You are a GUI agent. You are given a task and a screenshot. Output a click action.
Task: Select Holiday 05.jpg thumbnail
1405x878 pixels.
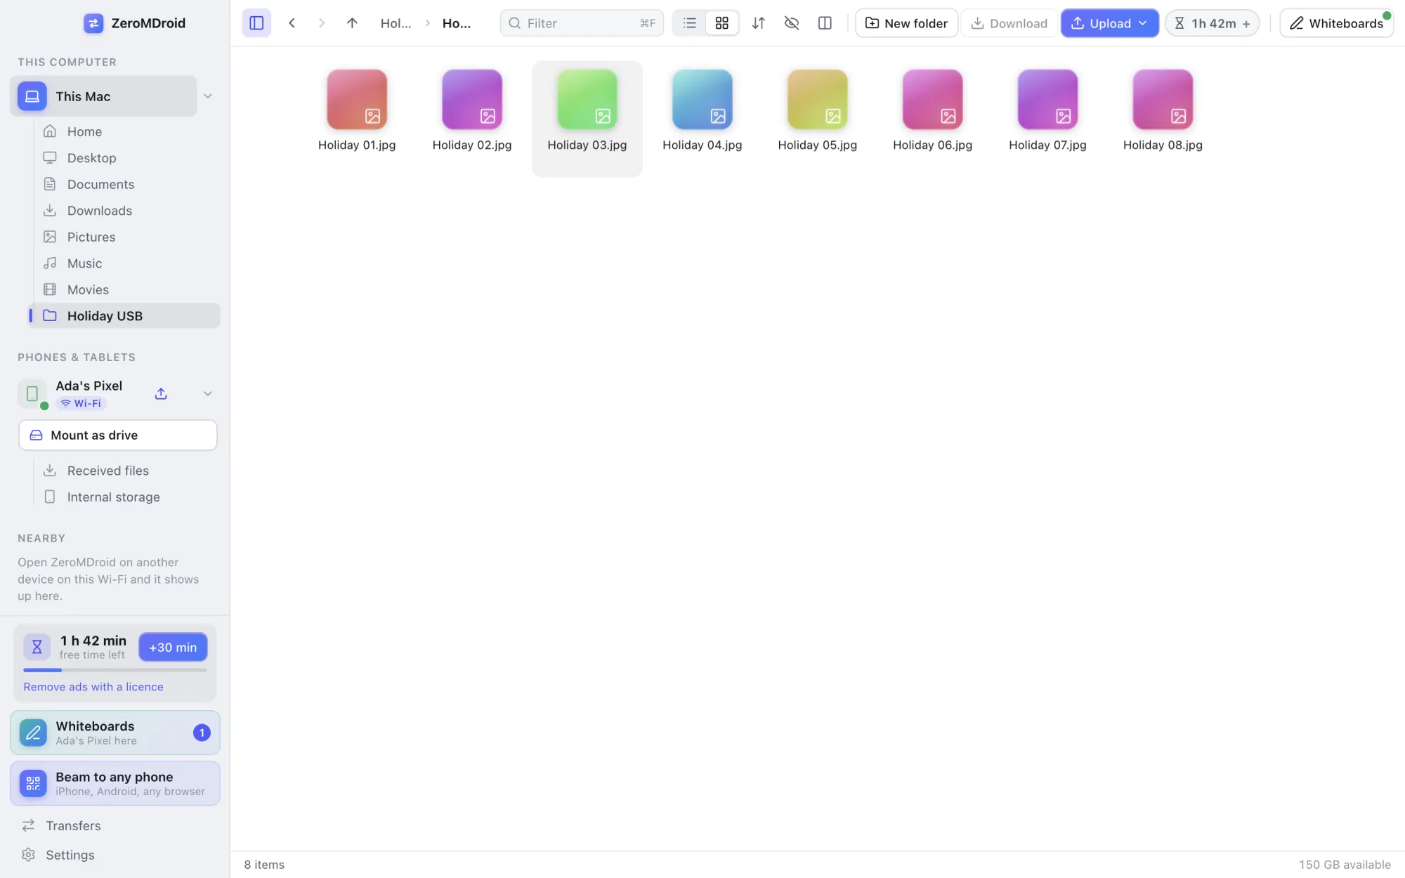(818, 99)
